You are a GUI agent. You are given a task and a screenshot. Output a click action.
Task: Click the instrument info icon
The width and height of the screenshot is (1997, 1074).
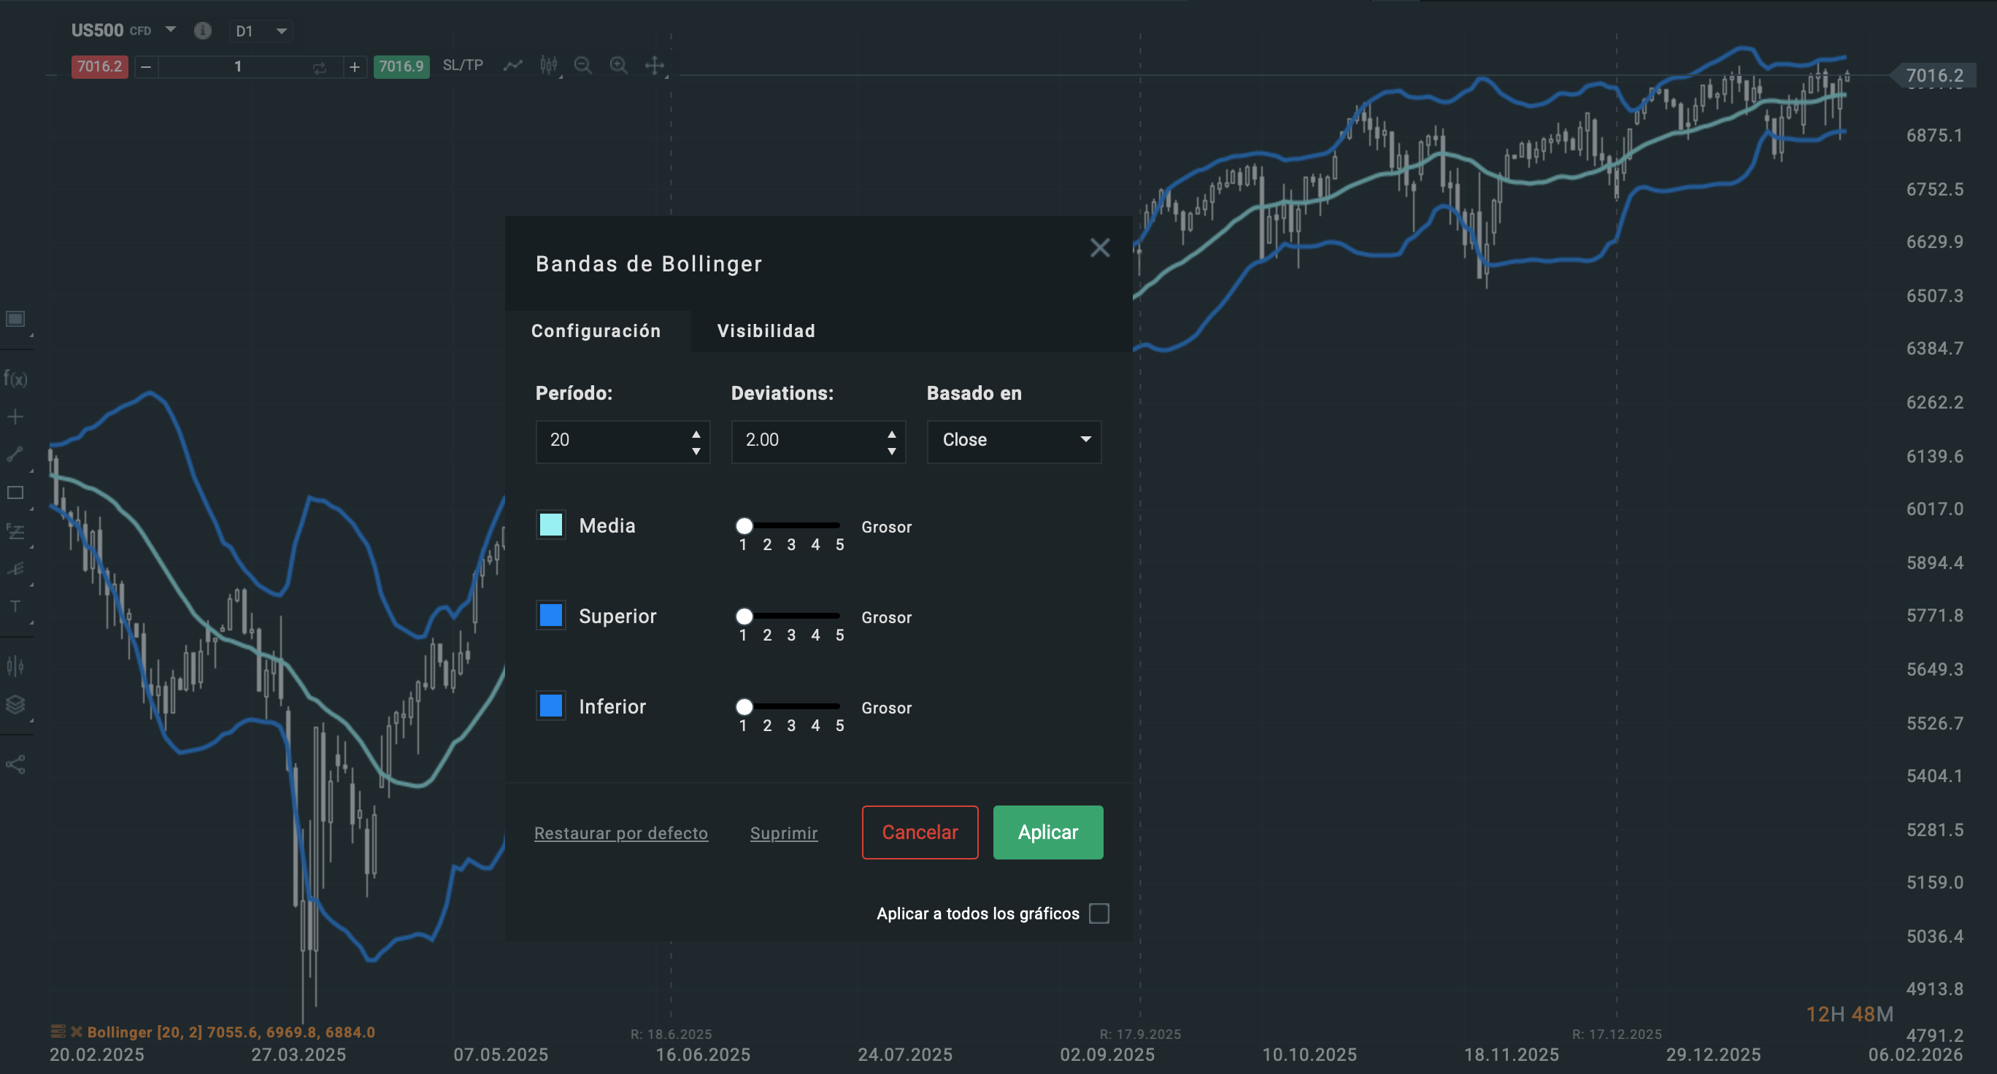202,31
